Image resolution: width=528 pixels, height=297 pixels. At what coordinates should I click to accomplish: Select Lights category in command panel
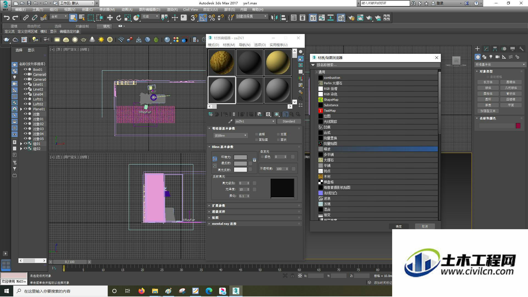491,57
